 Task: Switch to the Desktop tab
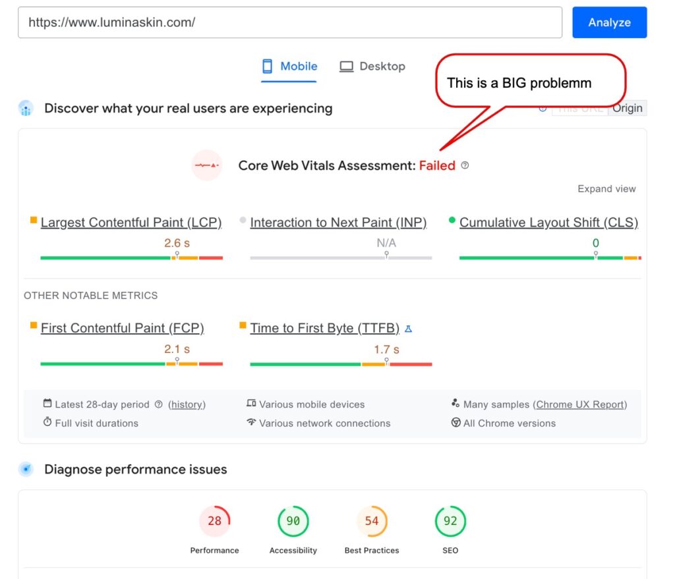372,67
